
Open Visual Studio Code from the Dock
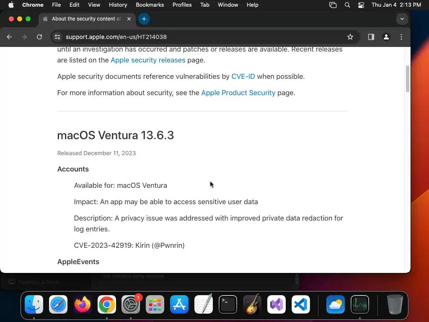(301, 304)
